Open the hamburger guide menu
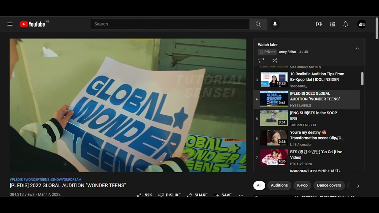379x213 pixels. tap(10, 24)
